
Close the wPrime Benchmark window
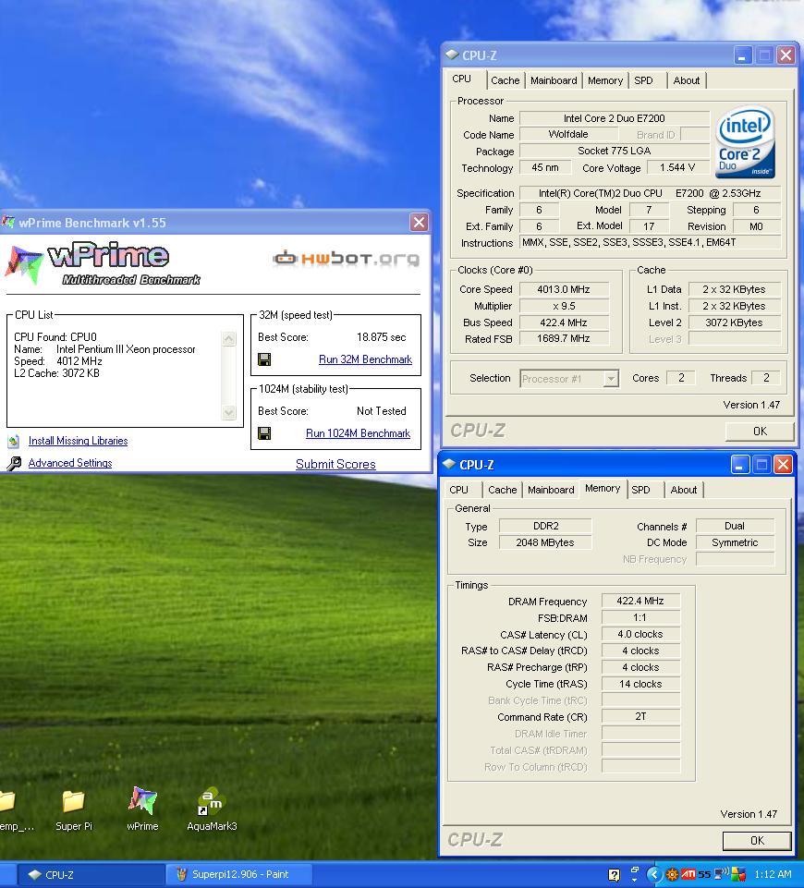click(419, 222)
